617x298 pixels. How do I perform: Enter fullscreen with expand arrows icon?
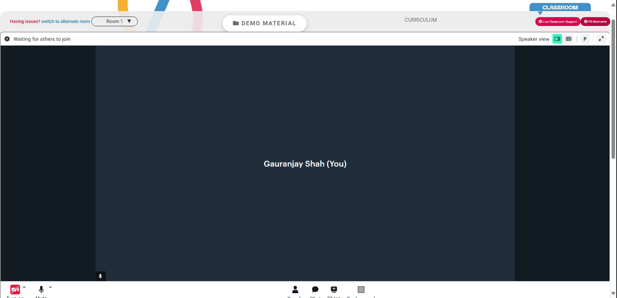click(601, 39)
